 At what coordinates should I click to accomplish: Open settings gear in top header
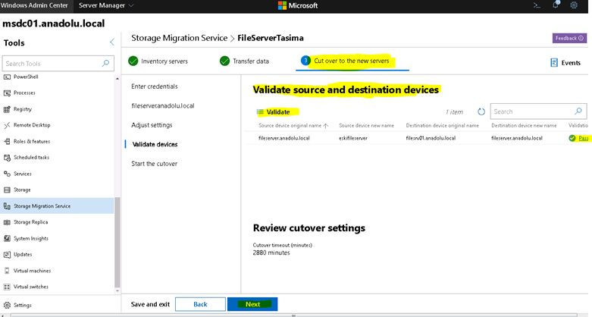pyautogui.click(x=574, y=5)
